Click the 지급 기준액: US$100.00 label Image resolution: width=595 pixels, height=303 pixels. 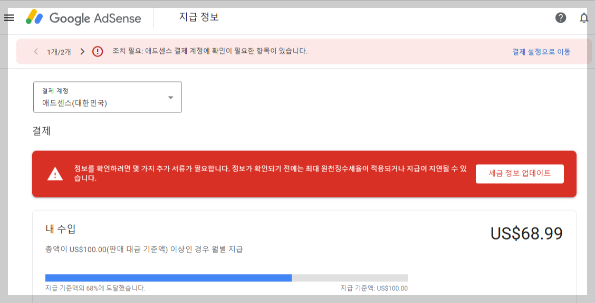(374, 288)
